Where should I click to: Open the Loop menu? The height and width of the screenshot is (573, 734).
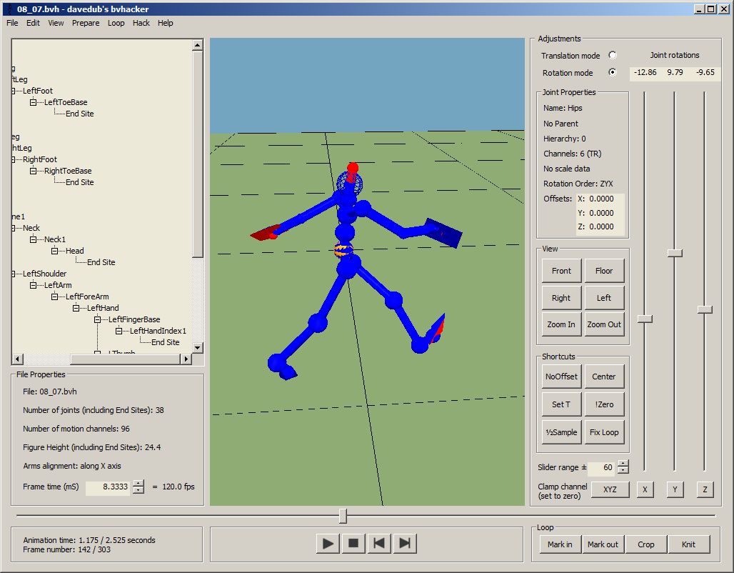tap(116, 23)
